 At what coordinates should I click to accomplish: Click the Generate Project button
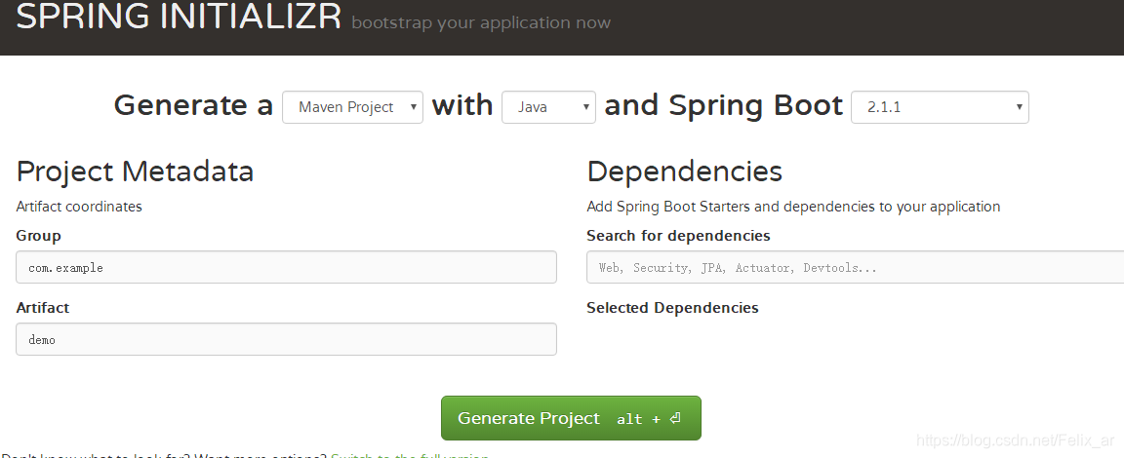[571, 418]
